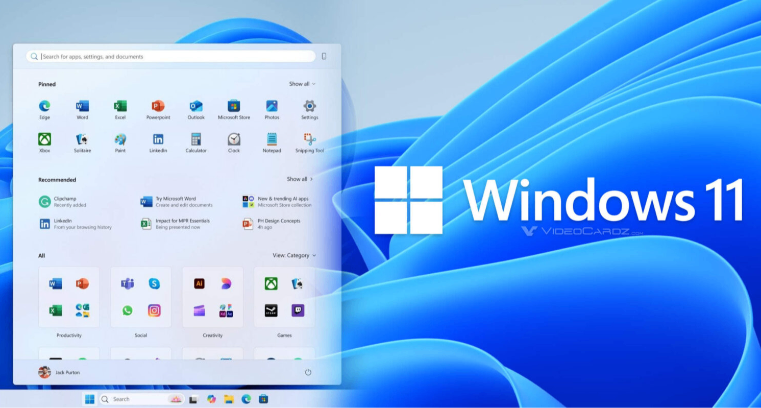
Task: Open Try Microsoft Word recommendation
Action: [177, 202]
